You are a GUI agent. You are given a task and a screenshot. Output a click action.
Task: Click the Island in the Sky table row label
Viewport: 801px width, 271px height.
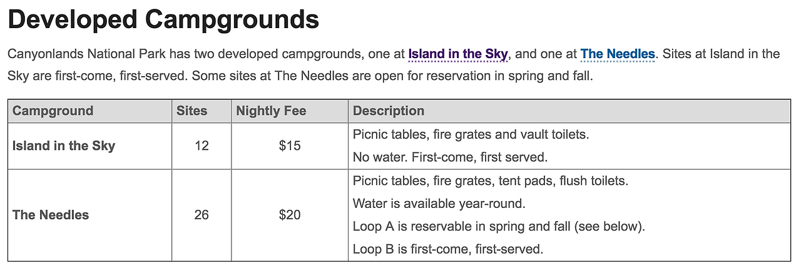click(64, 146)
